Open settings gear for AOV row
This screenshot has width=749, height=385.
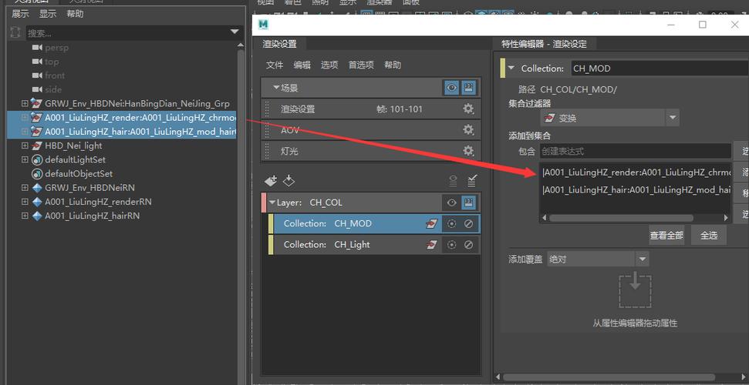coord(468,130)
